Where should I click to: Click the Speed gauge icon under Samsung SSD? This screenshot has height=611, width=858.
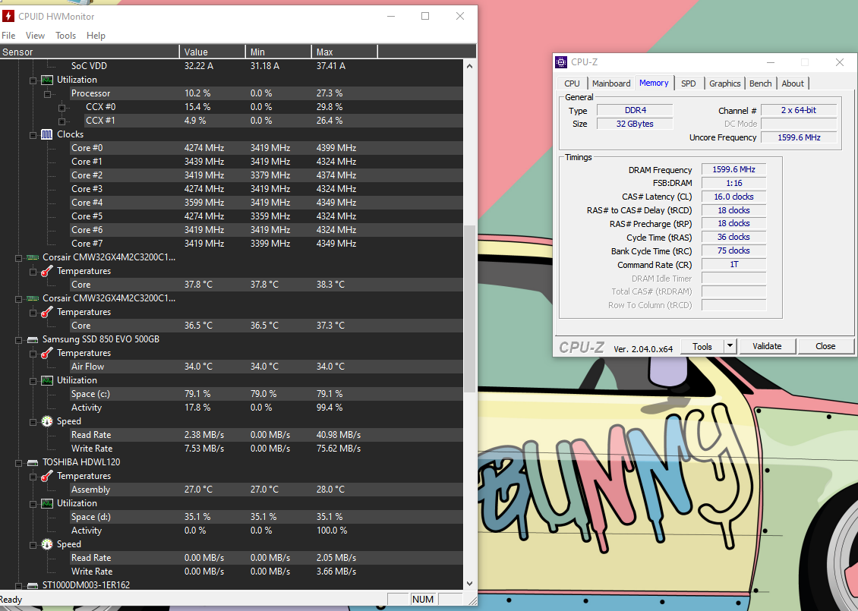point(47,421)
